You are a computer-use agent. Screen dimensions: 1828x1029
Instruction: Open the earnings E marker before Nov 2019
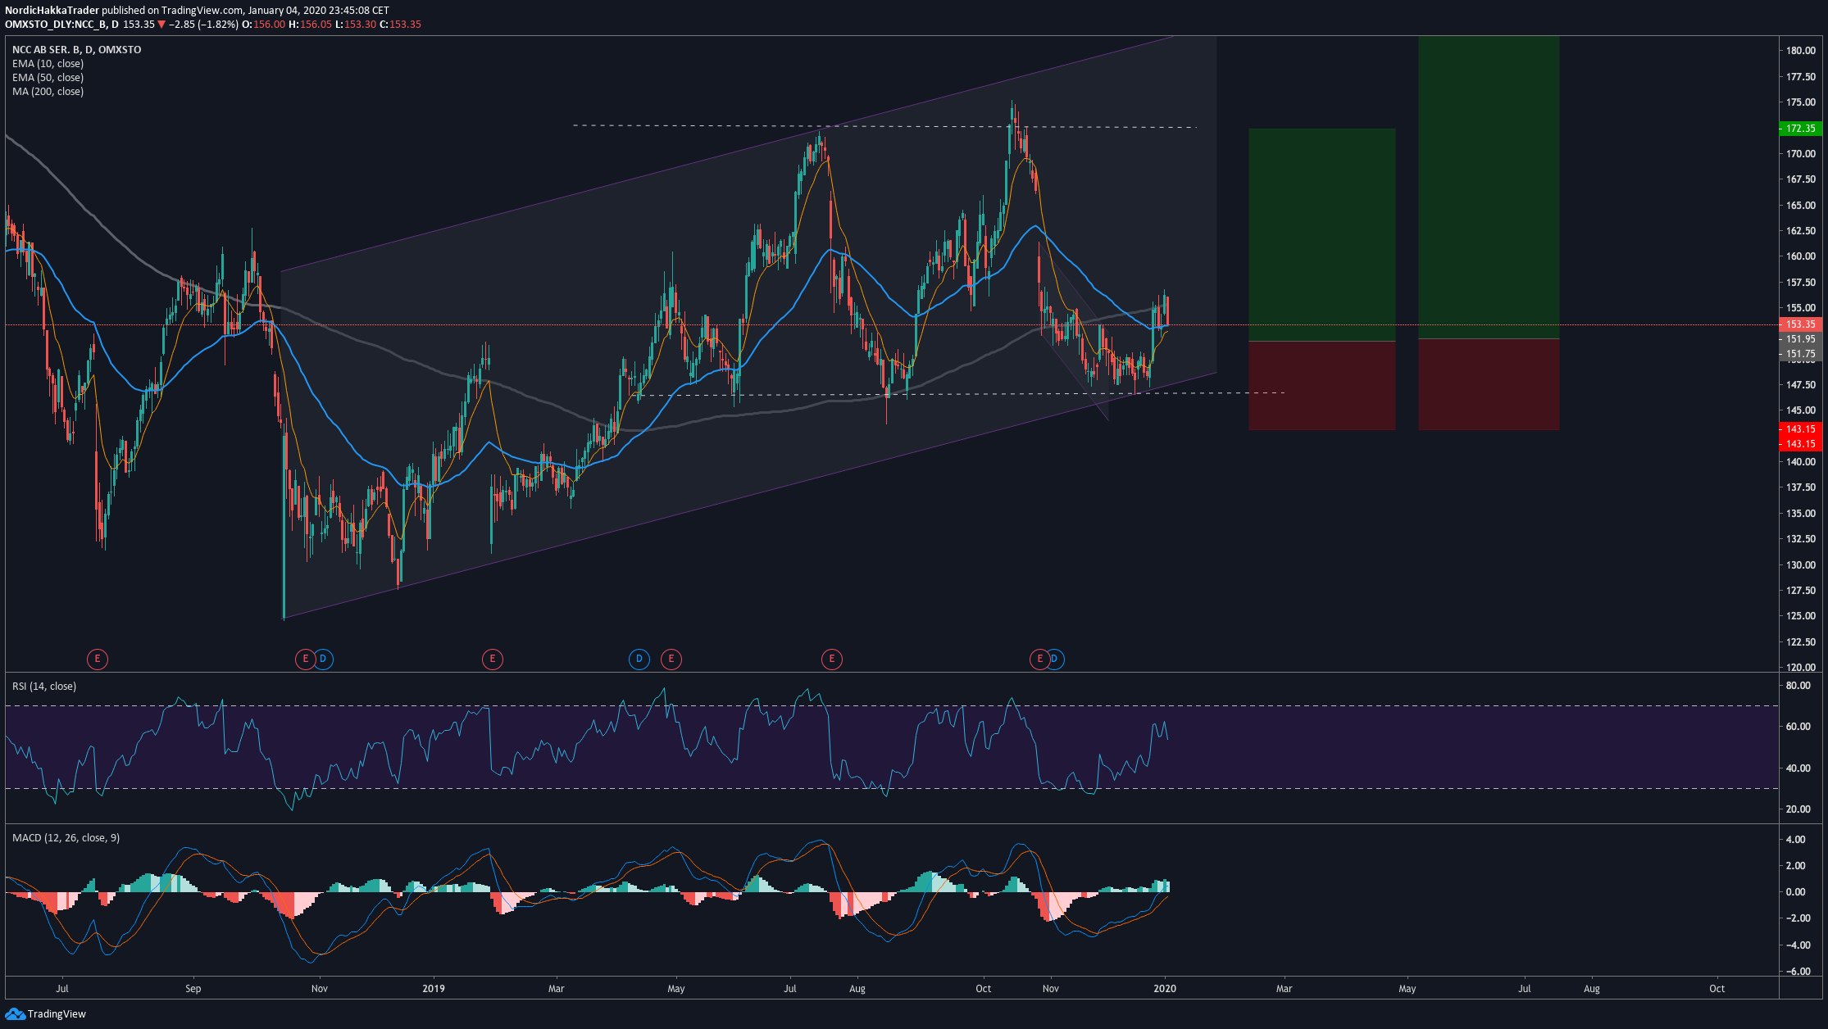tap(1039, 659)
